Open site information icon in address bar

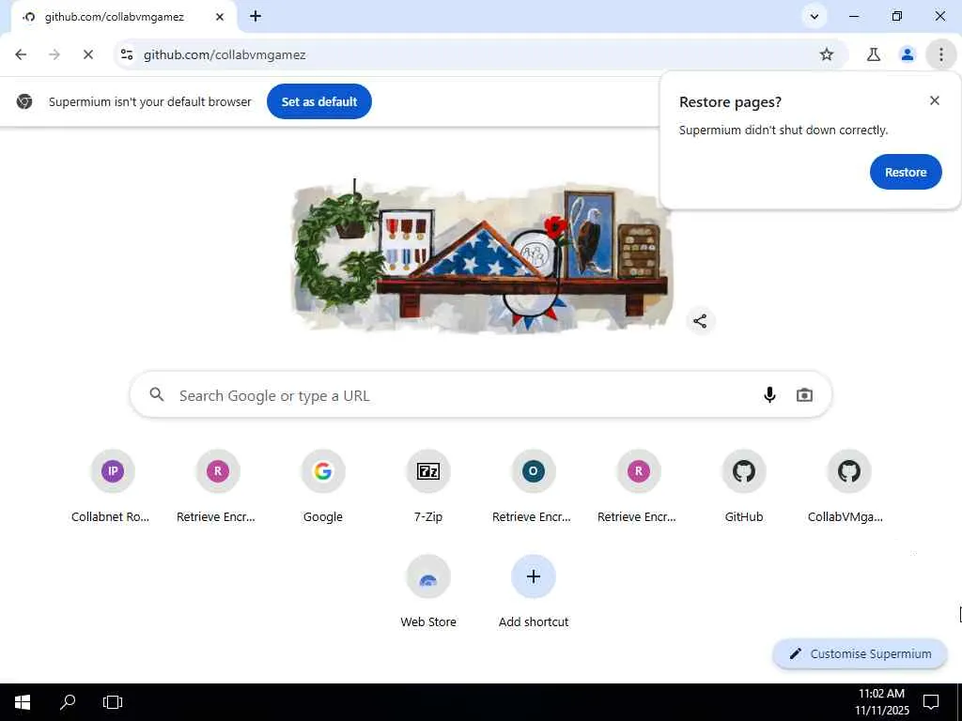tap(127, 54)
